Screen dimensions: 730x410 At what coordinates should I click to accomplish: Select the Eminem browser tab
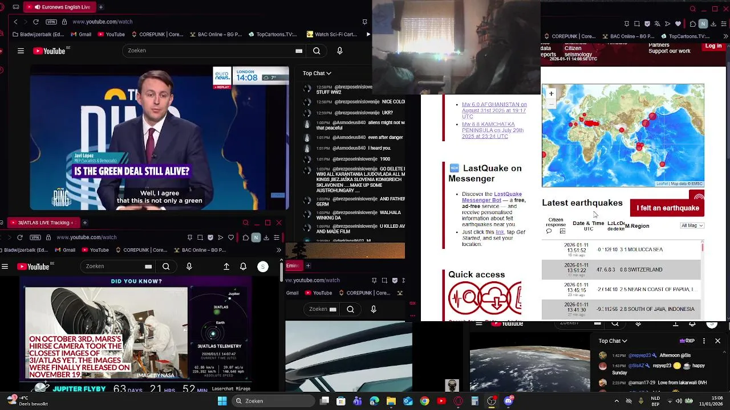tap(294, 265)
